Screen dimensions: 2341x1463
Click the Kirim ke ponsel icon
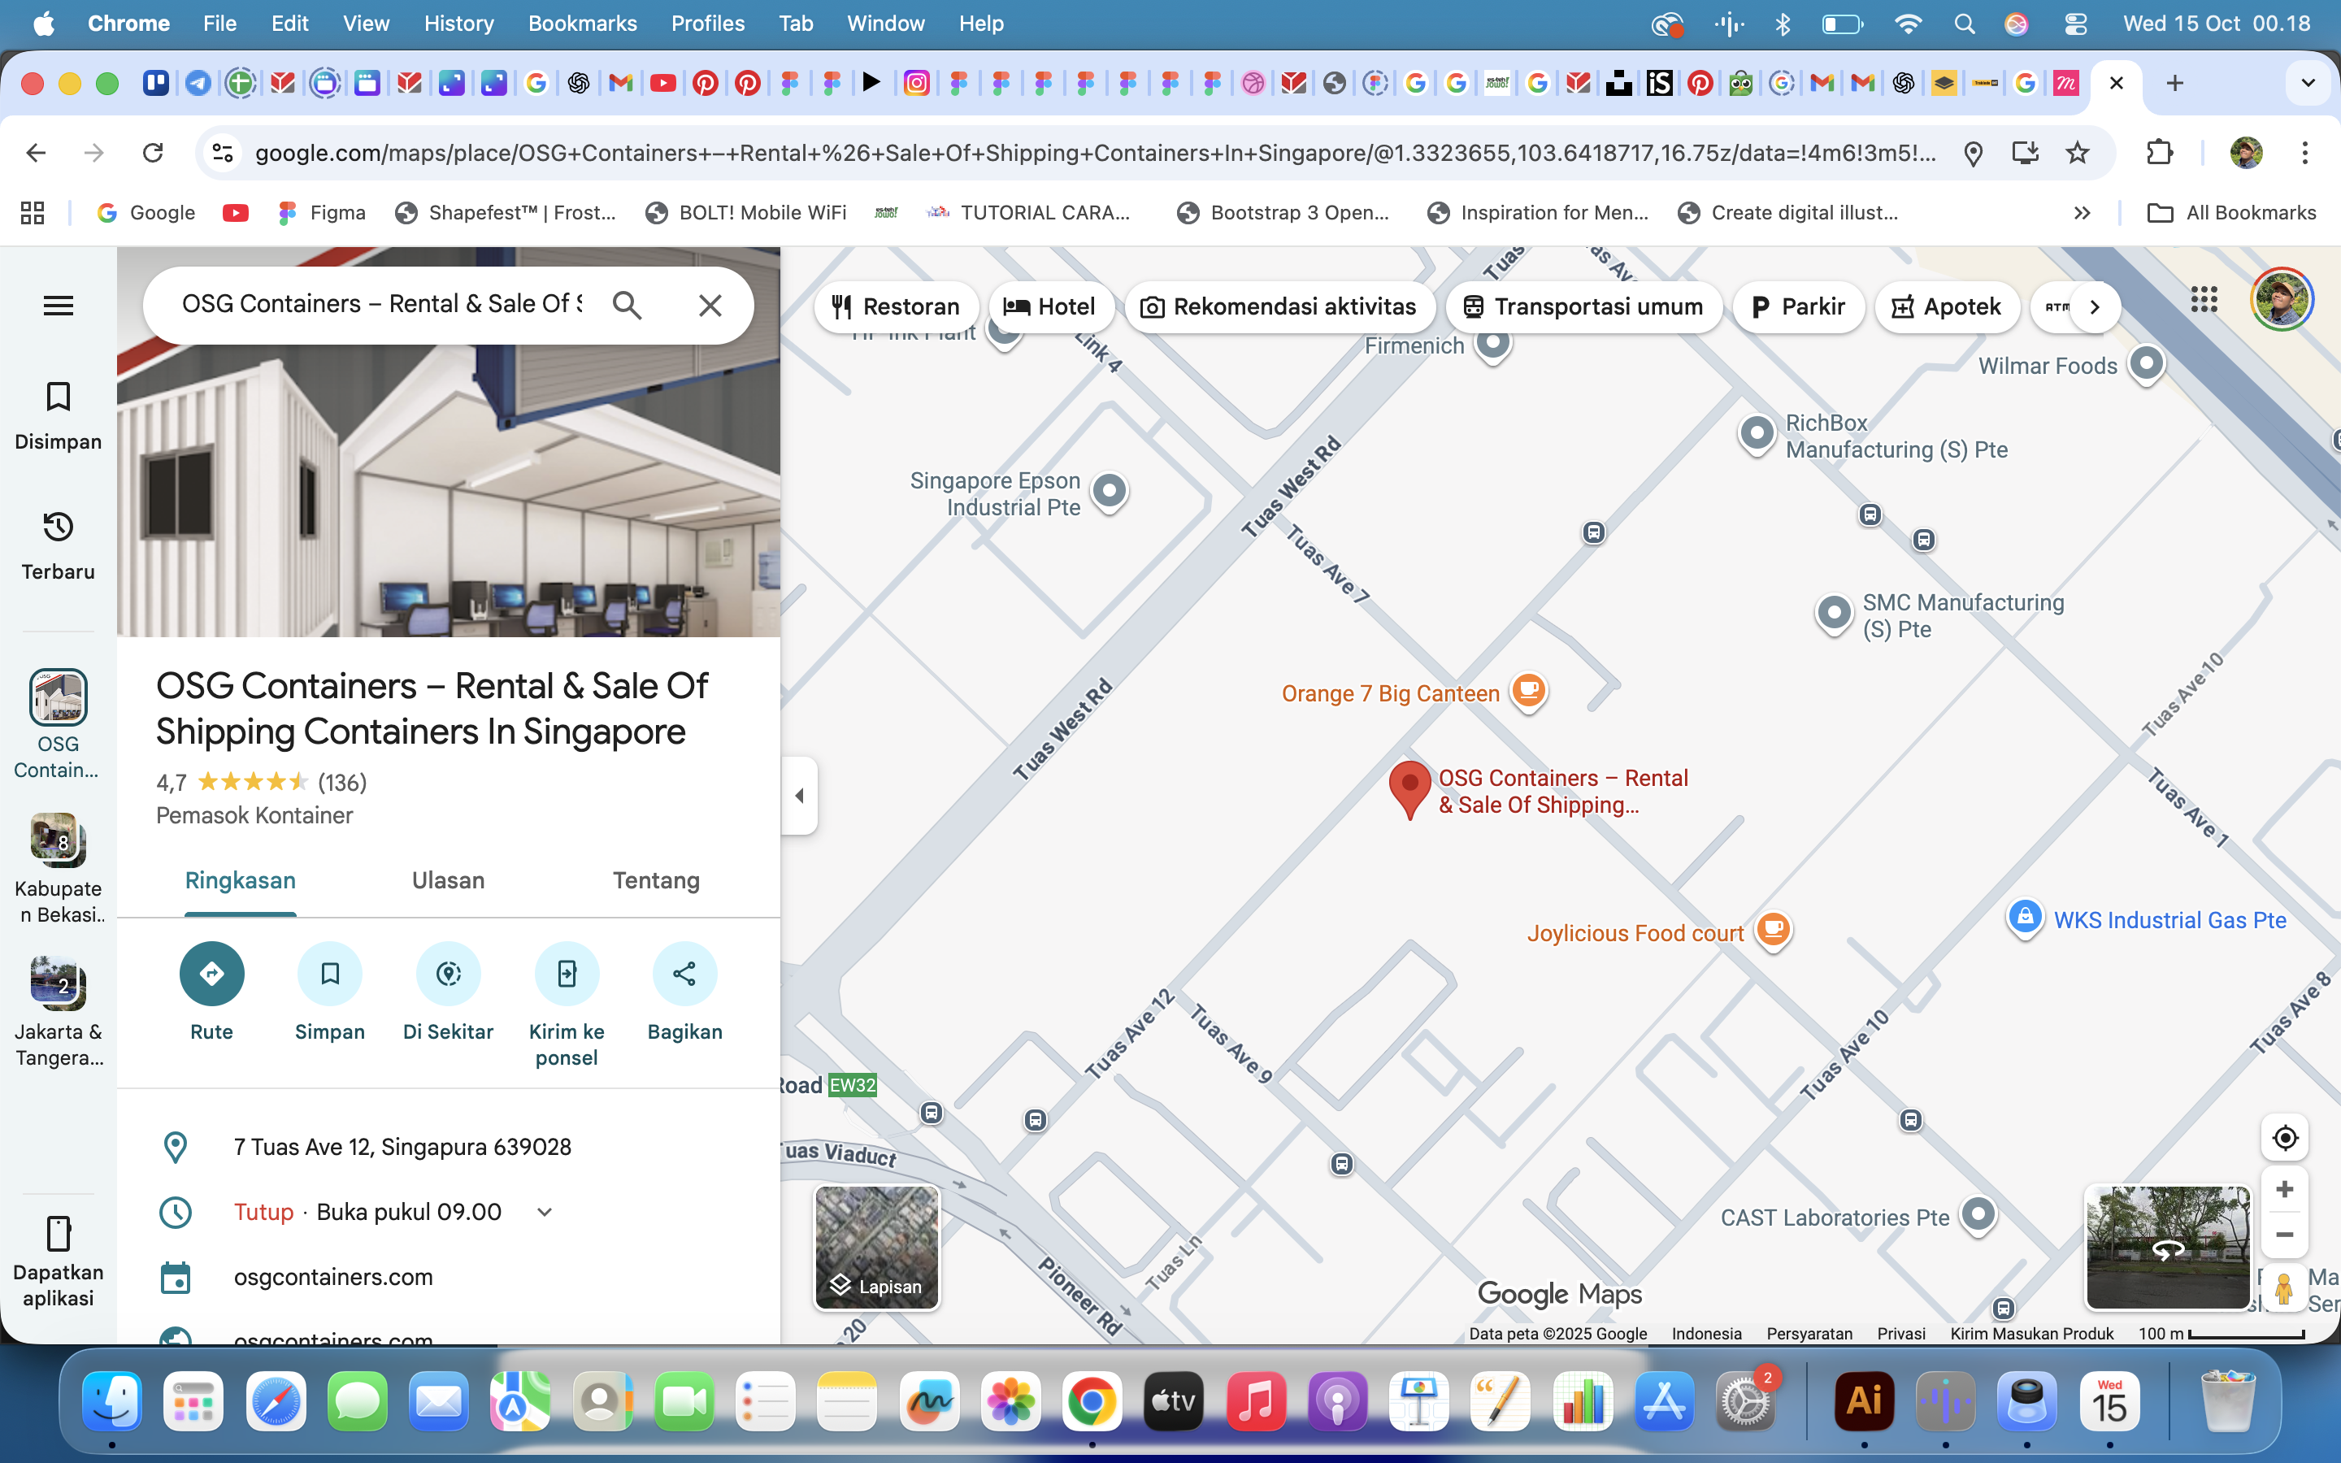[x=566, y=975]
